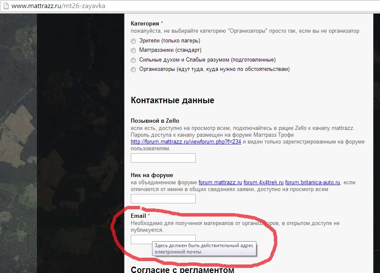Click the "Согласие с регламентом" heading
380x273 pixels.
[182, 270]
